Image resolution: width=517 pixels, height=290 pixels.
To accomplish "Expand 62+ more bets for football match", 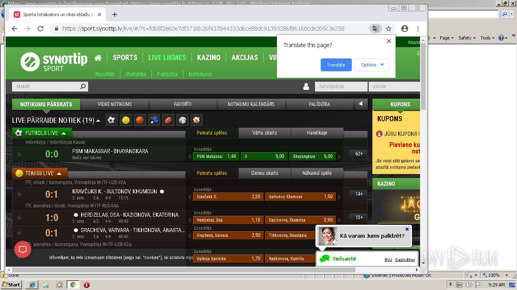I will [x=359, y=154].
